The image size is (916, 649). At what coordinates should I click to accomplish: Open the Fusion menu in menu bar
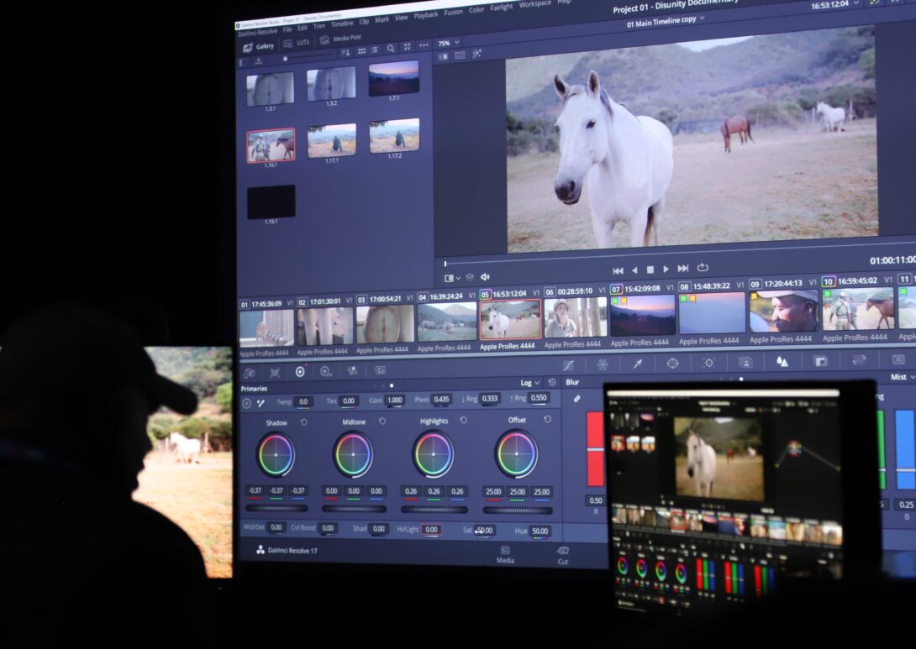pos(453,13)
